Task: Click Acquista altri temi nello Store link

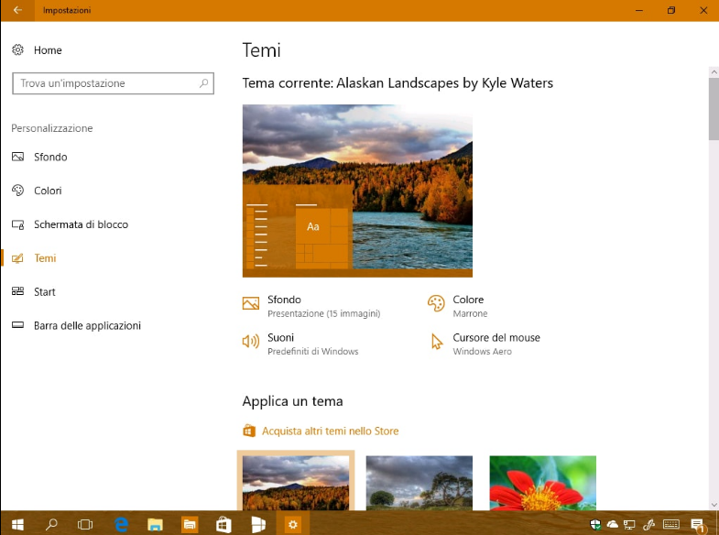Action: (330, 431)
